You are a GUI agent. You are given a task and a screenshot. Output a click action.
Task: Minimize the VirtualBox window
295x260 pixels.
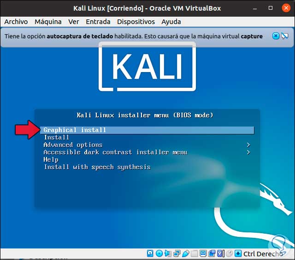[255, 8]
